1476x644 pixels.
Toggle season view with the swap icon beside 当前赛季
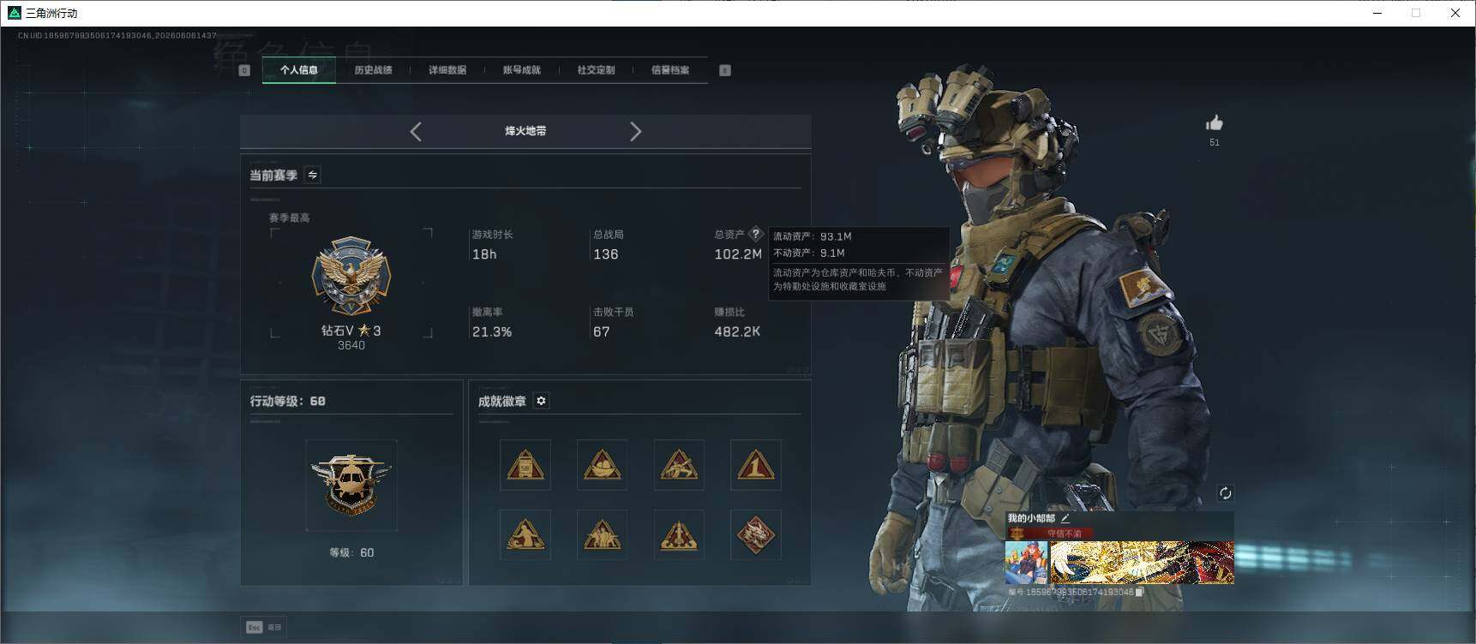313,175
